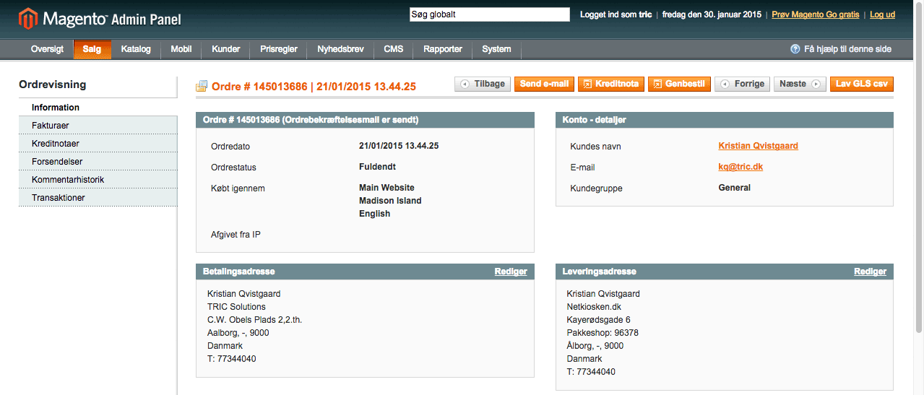Screen dimensions: 924x395
Task: Click Rediger link for Betalingsadresse
Action: point(510,272)
